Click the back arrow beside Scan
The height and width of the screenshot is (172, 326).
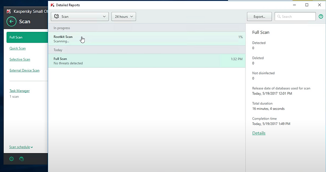(x=12, y=21)
